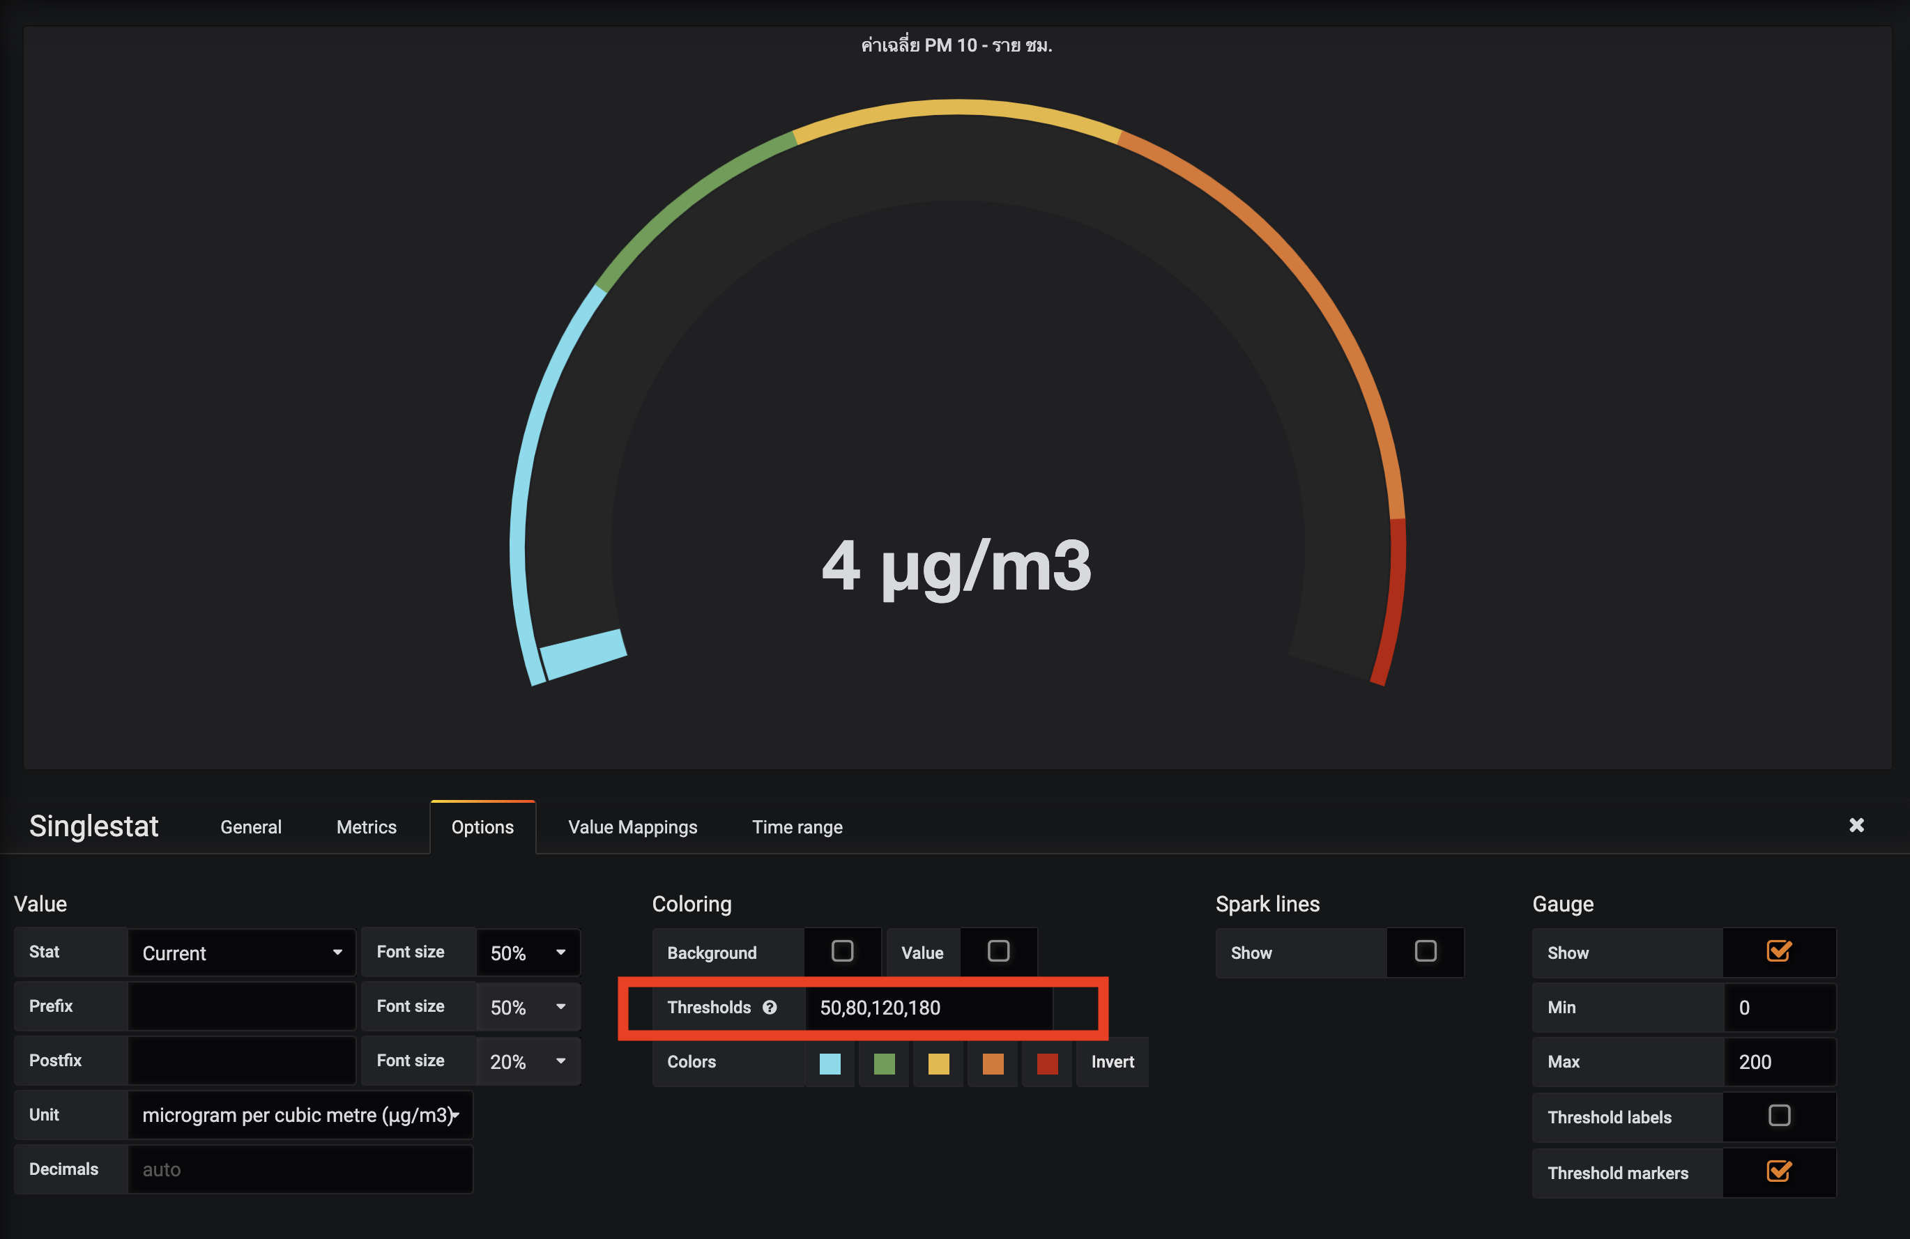Open the Value Mappings tab
This screenshot has width=1910, height=1239.
(632, 826)
